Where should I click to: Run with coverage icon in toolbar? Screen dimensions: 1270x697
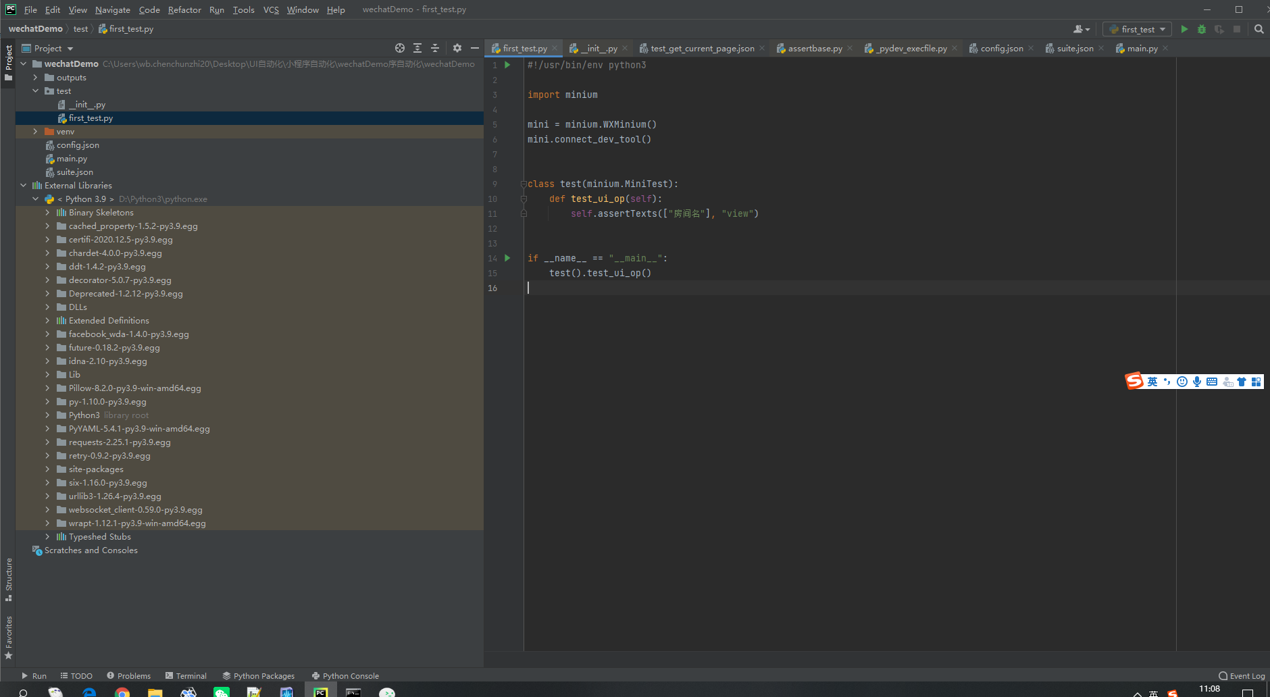click(1219, 29)
